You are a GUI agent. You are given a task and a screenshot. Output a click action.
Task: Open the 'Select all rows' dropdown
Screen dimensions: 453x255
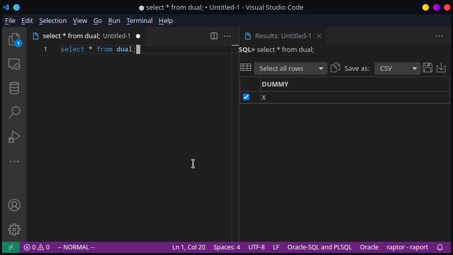click(290, 68)
